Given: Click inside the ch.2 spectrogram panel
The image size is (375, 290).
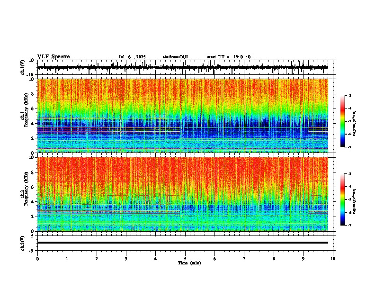Looking at the screenshot, I should [182, 194].
